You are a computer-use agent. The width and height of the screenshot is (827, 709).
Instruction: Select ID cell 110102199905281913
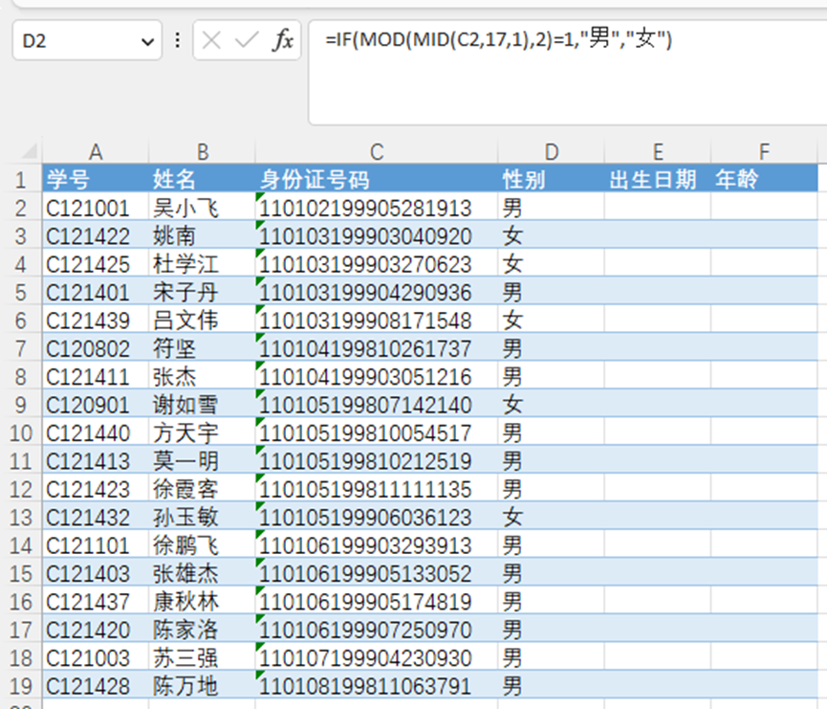[377, 208]
